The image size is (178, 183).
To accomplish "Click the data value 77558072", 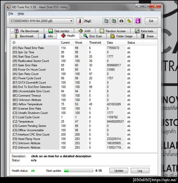I will 113,48.
